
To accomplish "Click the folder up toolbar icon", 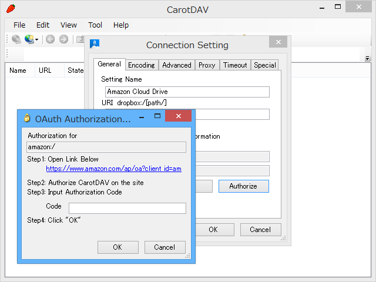I will (x=80, y=39).
